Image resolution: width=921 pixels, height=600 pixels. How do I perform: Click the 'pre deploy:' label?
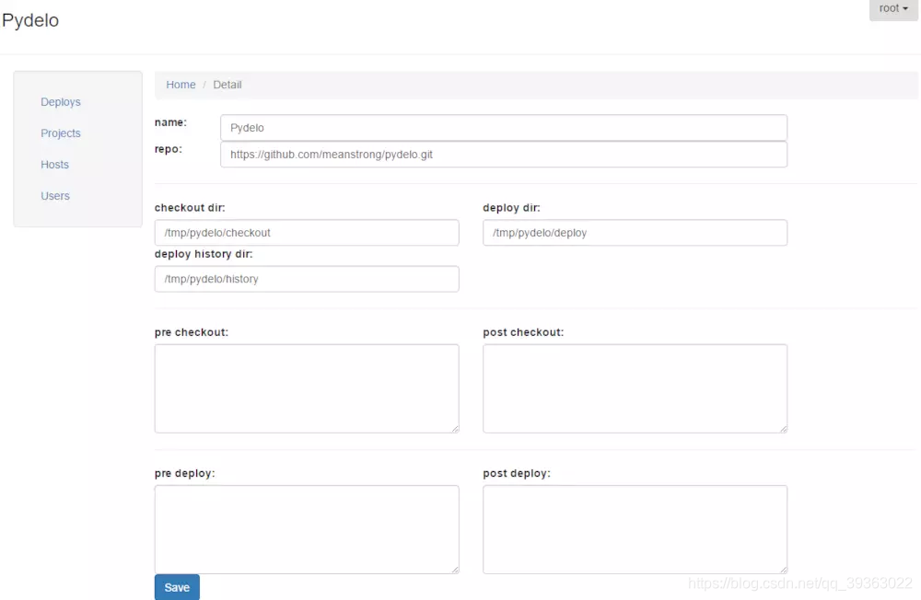pyautogui.click(x=185, y=473)
